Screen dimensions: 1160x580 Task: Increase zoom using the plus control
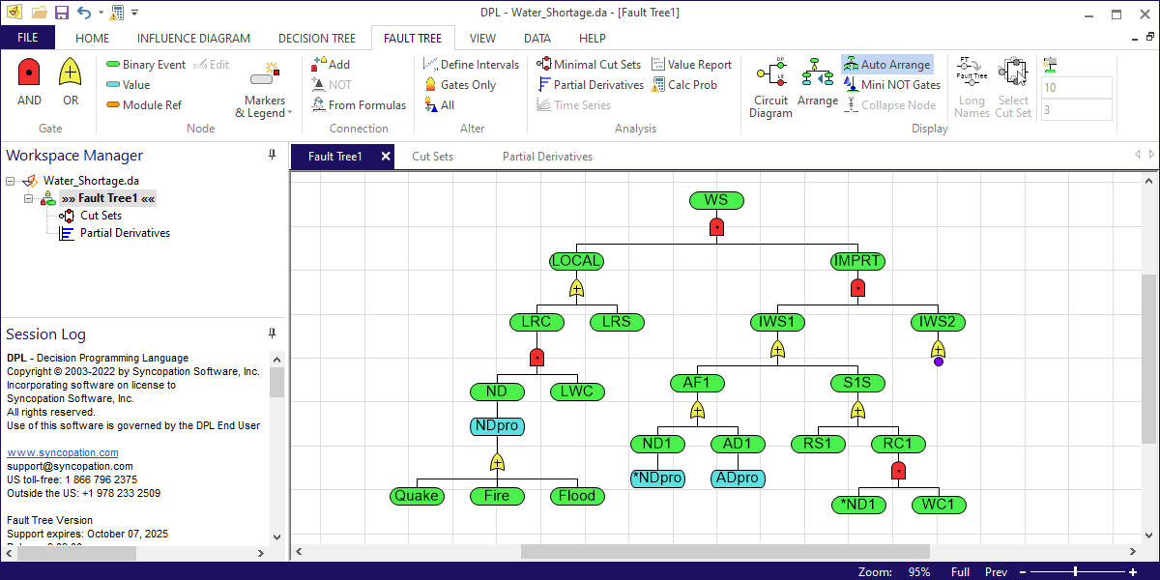pos(1131,571)
